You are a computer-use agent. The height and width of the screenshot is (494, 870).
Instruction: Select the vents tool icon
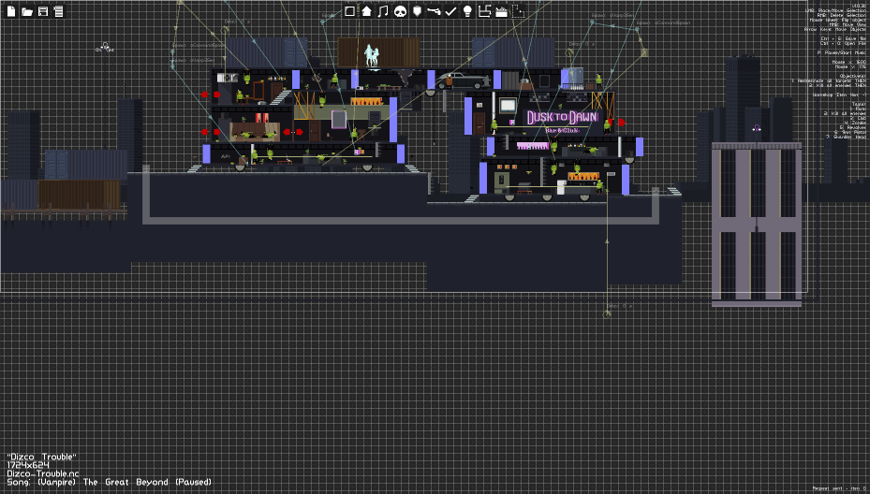484,11
